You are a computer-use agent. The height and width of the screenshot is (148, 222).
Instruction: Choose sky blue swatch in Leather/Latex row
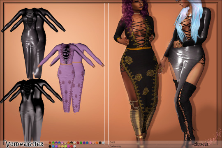(x=53, y=146)
